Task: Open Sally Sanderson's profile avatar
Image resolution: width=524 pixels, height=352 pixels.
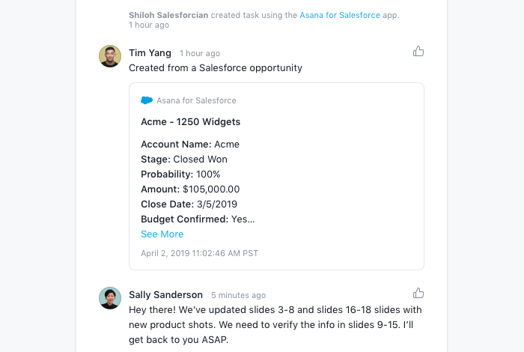Action: click(x=110, y=298)
